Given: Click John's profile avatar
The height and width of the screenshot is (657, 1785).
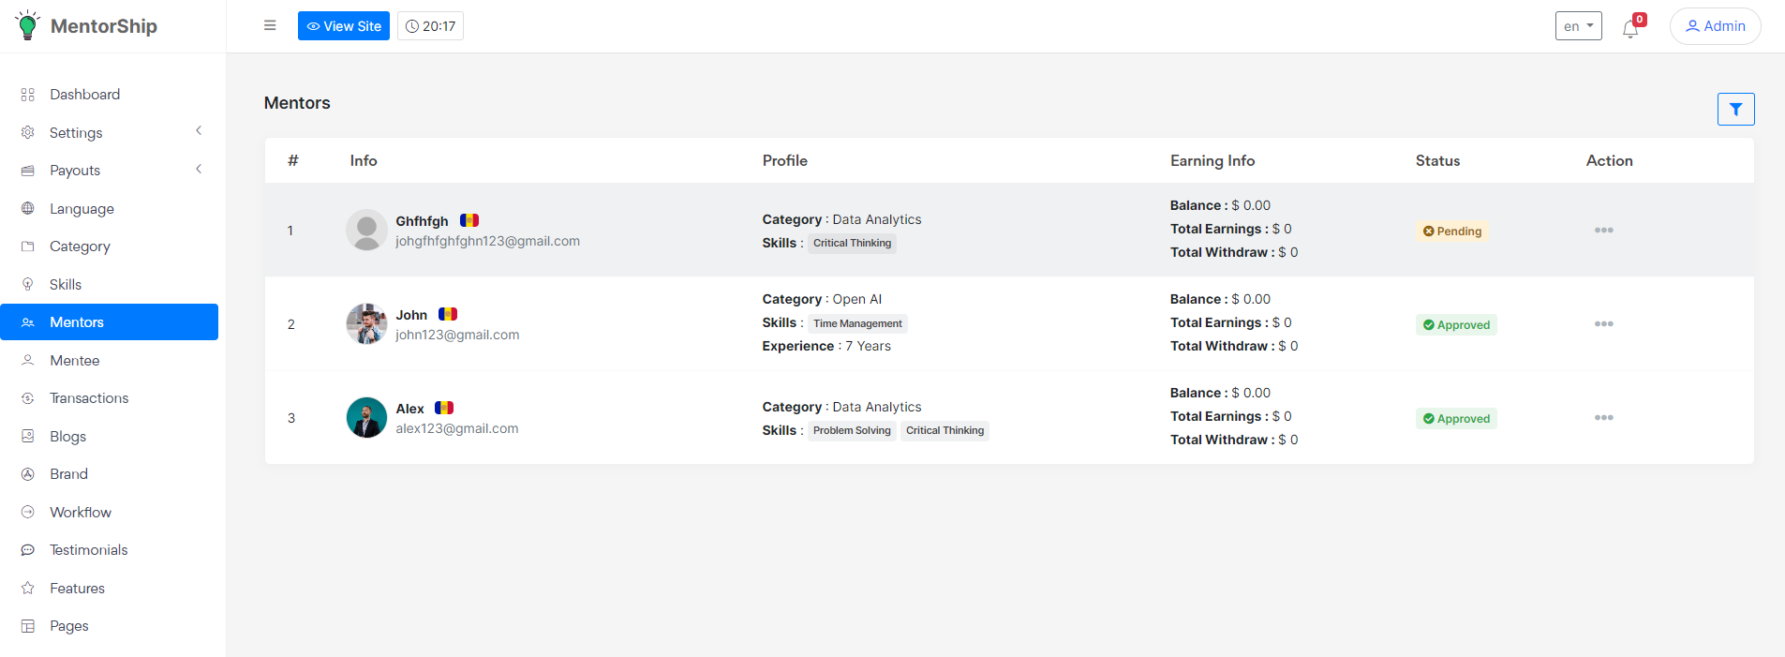Looking at the screenshot, I should [366, 324].
